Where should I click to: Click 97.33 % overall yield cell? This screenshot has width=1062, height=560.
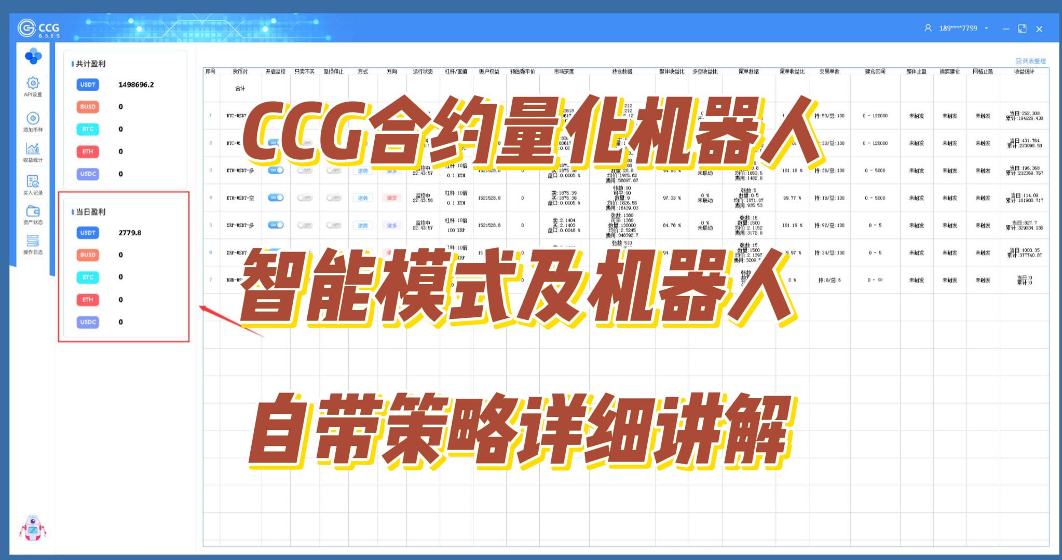click(673, 198)
